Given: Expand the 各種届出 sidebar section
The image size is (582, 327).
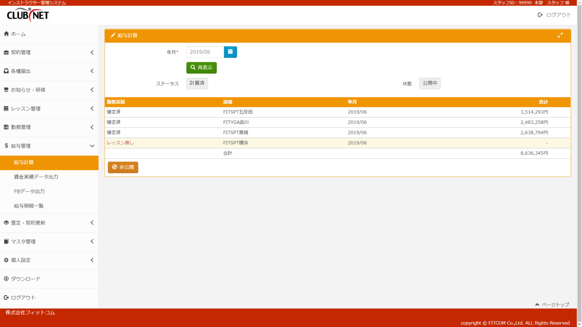Looking at the screenshot, I should pyautogui.click(x=49, y=71).
